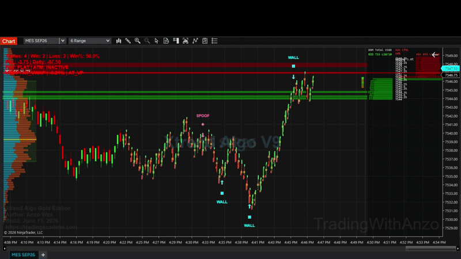
Task: Open chart Properties list icon
Action: point(214,41)
